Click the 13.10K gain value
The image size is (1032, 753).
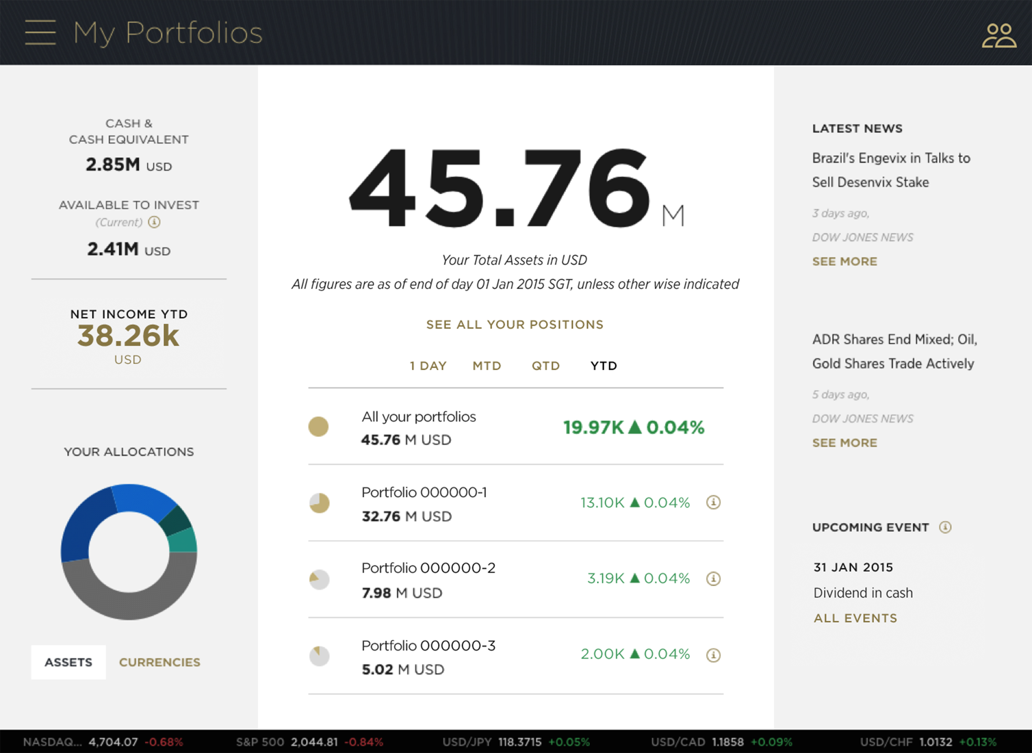[x=602, y=503]
